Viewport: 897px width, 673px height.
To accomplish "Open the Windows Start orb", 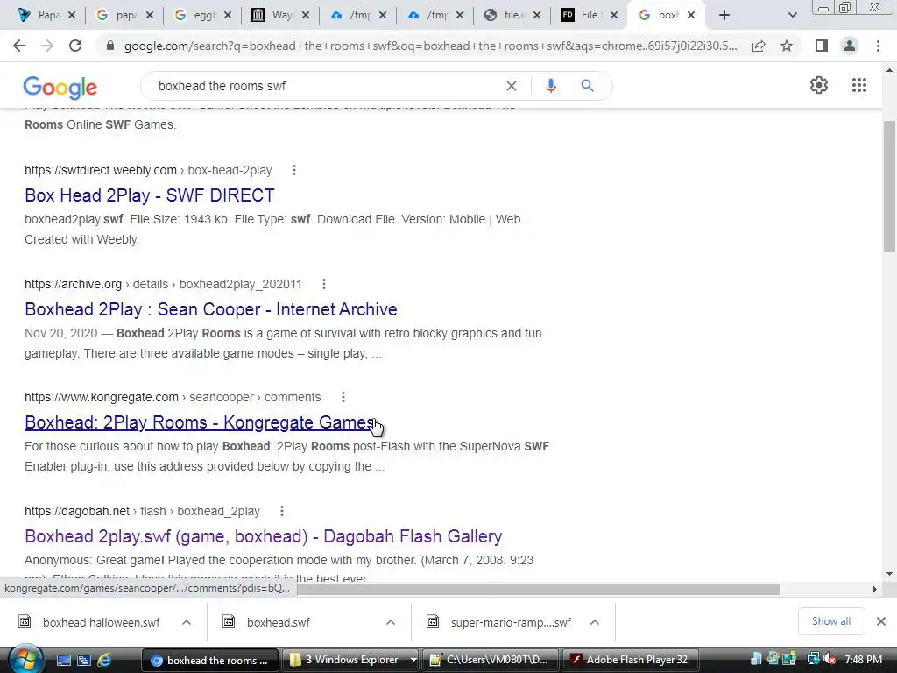I will (x=25, y=660).
